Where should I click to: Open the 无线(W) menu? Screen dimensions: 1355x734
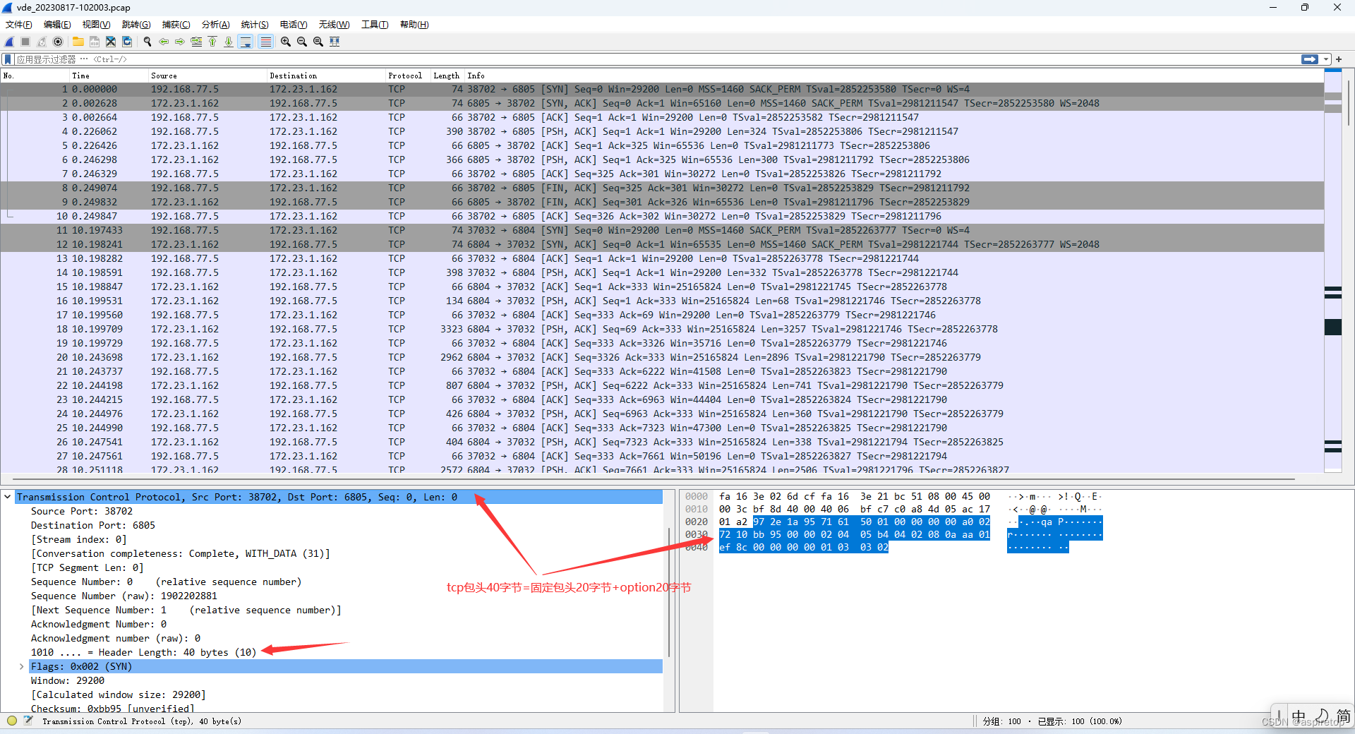(x=334, y=25)
